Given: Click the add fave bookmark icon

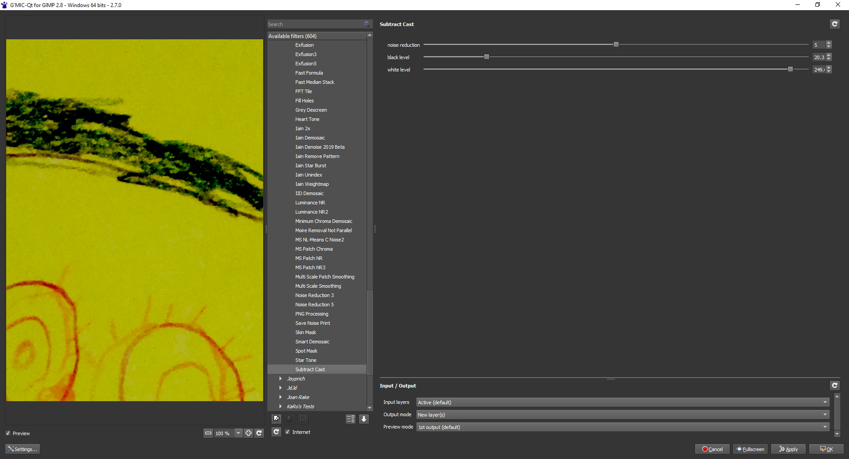Looking at the screenshot, I should click(x=276, y=419).
